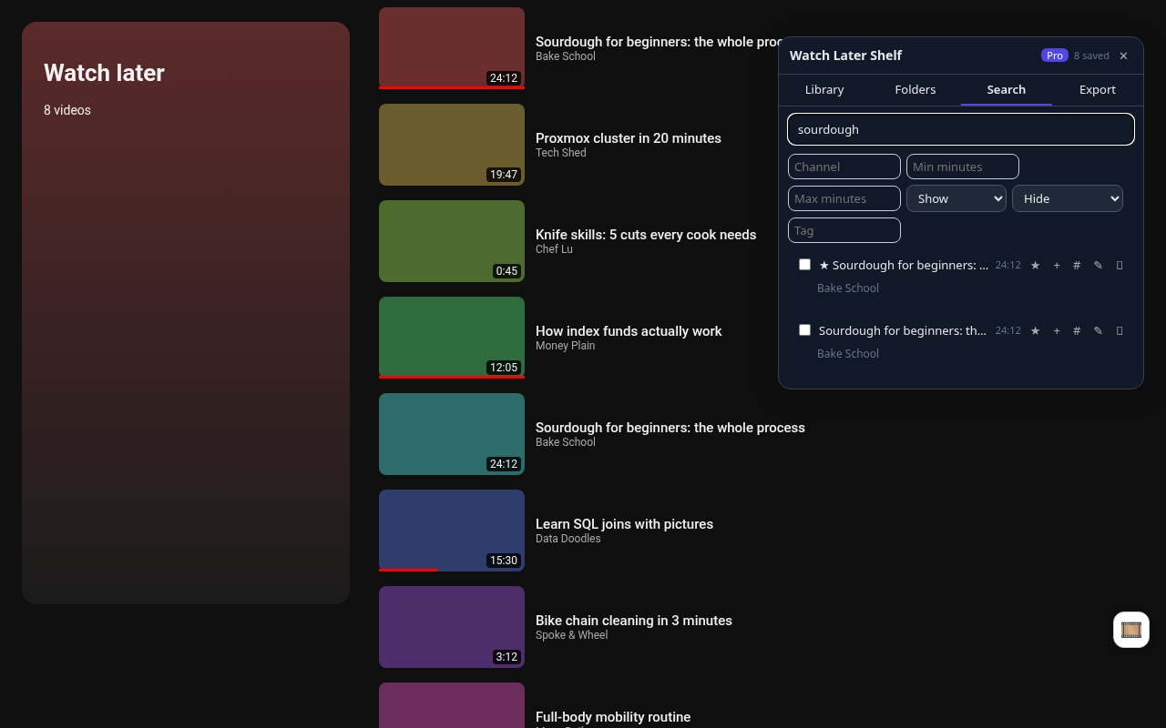Screen dimensions: 1166x728
Task: Open the Learn SQL joins thumbnail
Action: 452,531
